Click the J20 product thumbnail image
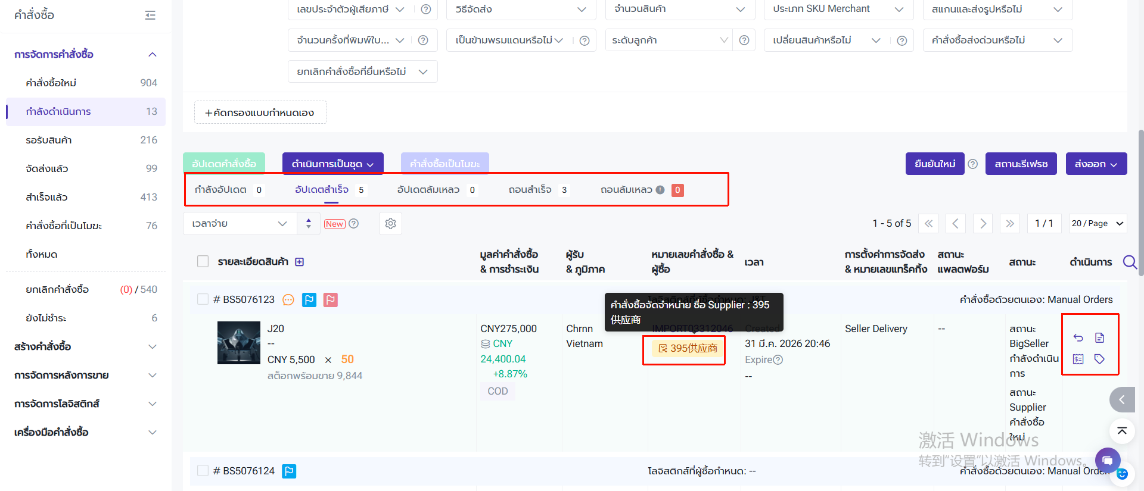 239,343
